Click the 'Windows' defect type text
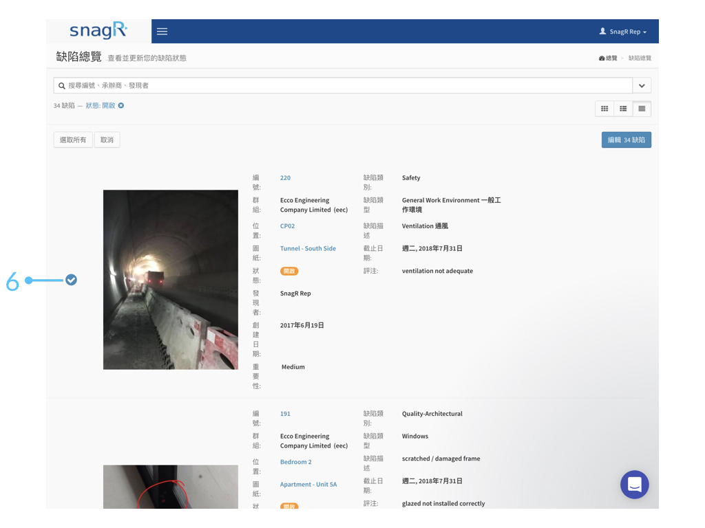705x528 pixels. [x=415, y=436]
